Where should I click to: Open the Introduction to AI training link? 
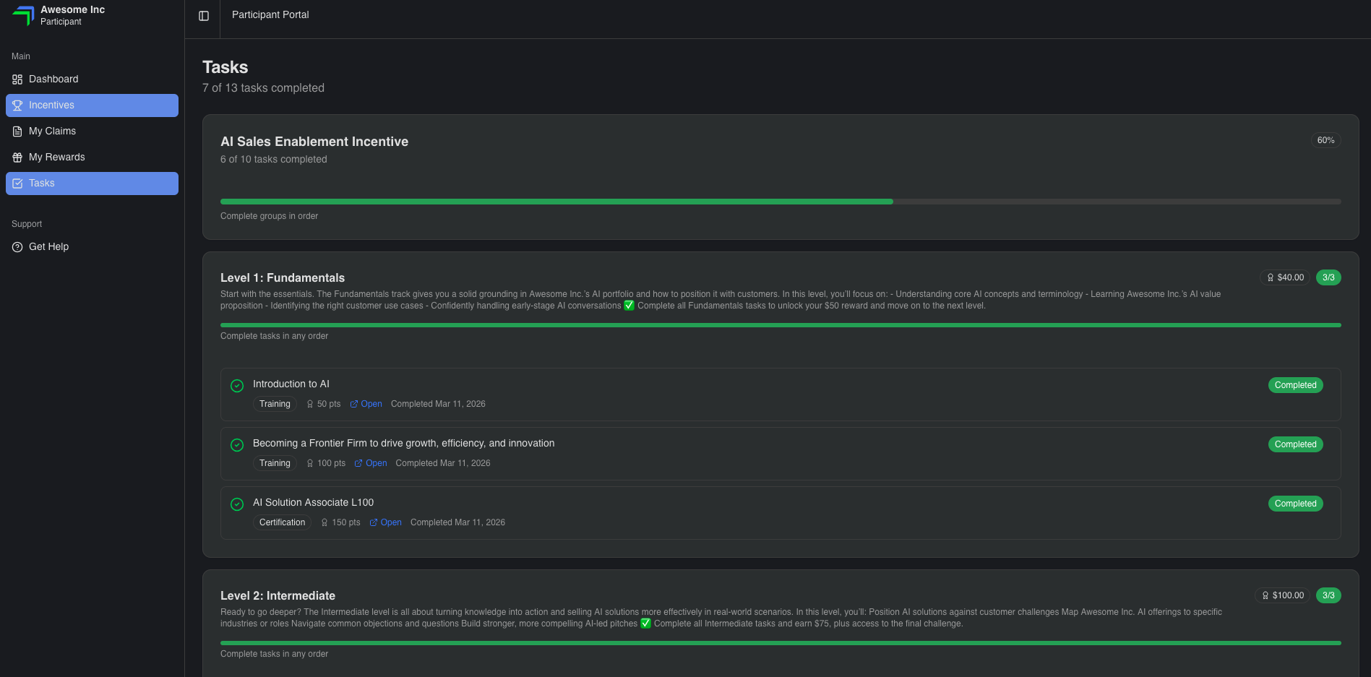[366, 404]
